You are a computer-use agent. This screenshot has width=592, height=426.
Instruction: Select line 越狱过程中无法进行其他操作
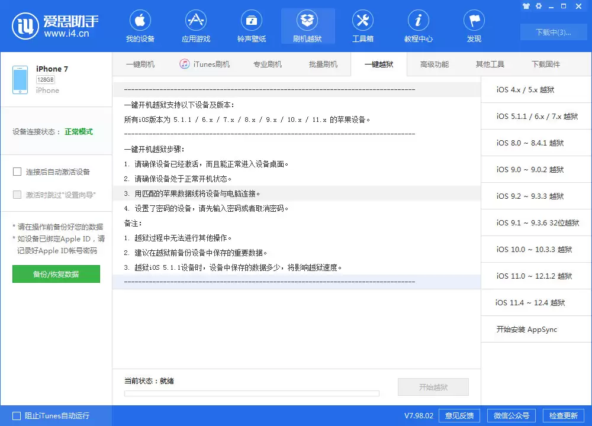[x=297, y=238]
